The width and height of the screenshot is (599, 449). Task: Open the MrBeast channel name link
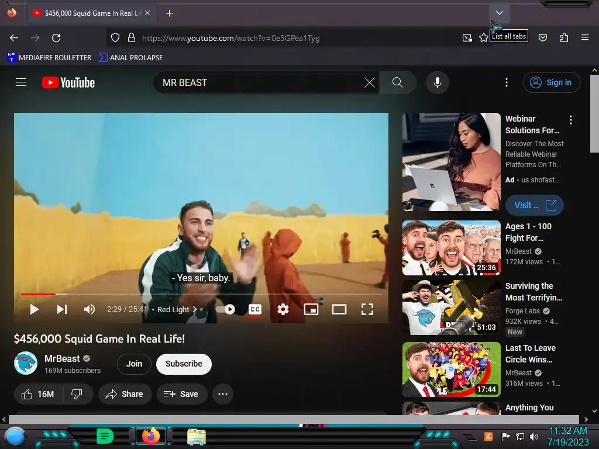point(62,358)
